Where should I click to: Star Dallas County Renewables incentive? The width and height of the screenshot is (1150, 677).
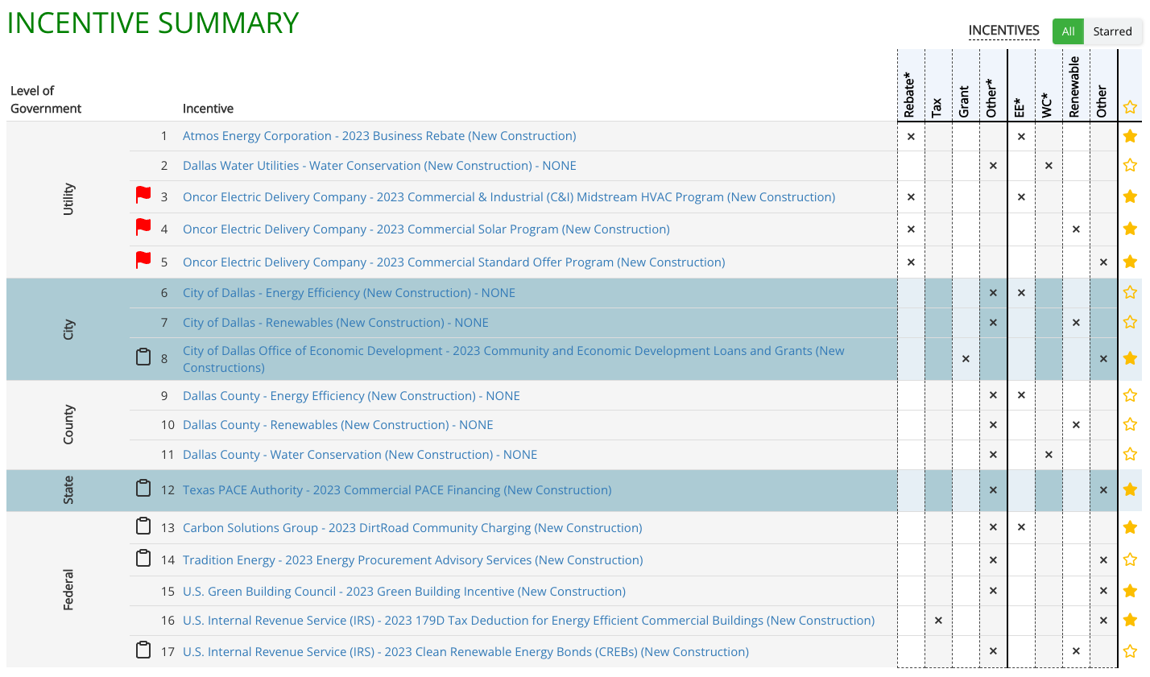click(1130, 424)
